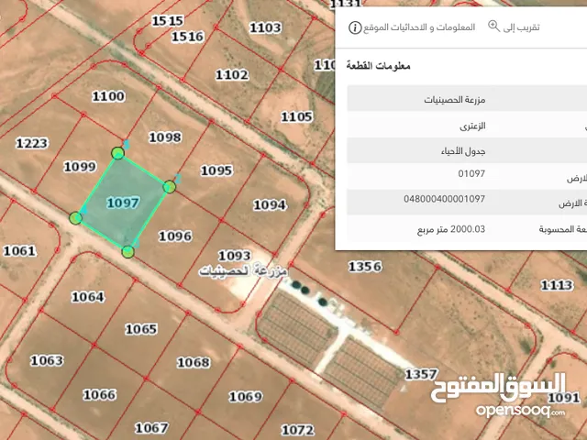
Task: Select parcel label 1063
Action: 47,360
